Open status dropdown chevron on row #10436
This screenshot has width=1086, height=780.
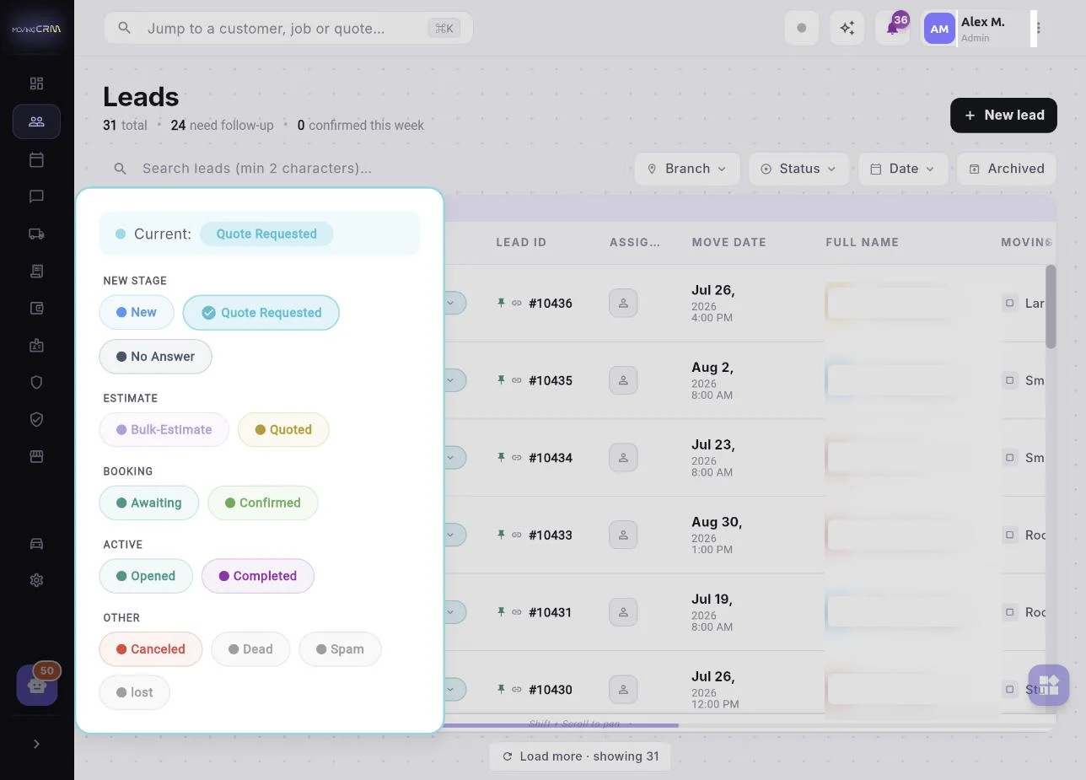[x=451, y=303]
